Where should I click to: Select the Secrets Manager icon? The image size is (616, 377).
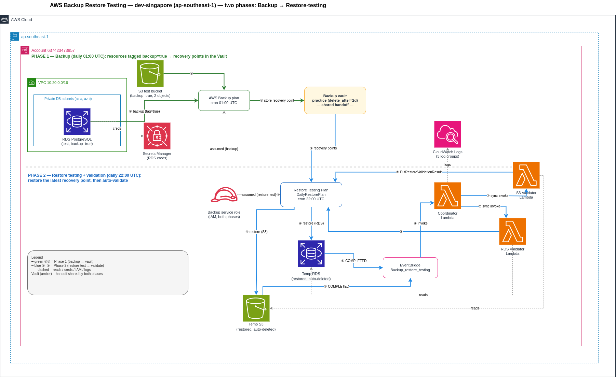[157, 136]
